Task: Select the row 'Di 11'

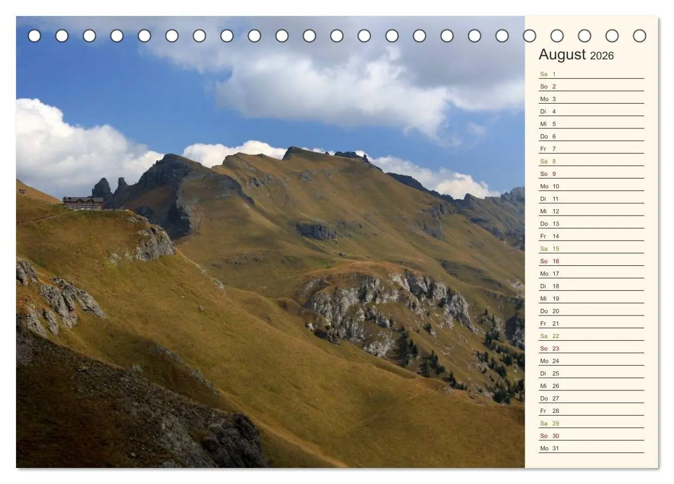Action: pyautogui.click(x=591, y=198)
